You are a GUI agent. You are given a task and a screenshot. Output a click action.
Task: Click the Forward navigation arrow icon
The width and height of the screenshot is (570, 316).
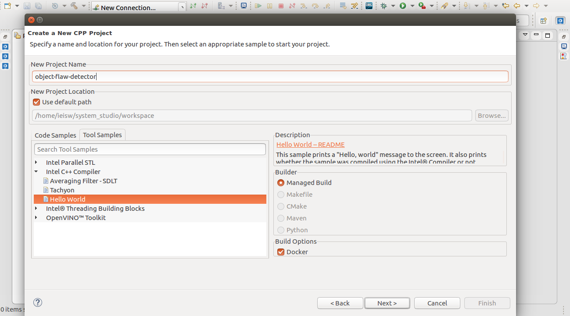(x=536, y=6)
